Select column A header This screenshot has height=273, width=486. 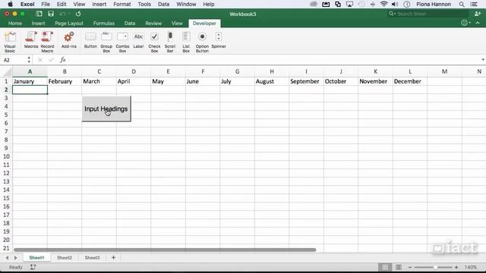[30, 71]
